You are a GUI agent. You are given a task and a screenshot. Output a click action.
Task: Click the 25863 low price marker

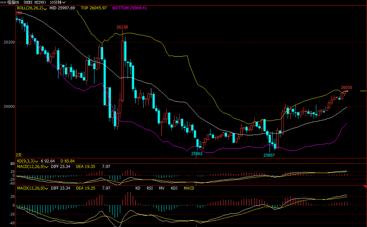click(x=197, y=153)
